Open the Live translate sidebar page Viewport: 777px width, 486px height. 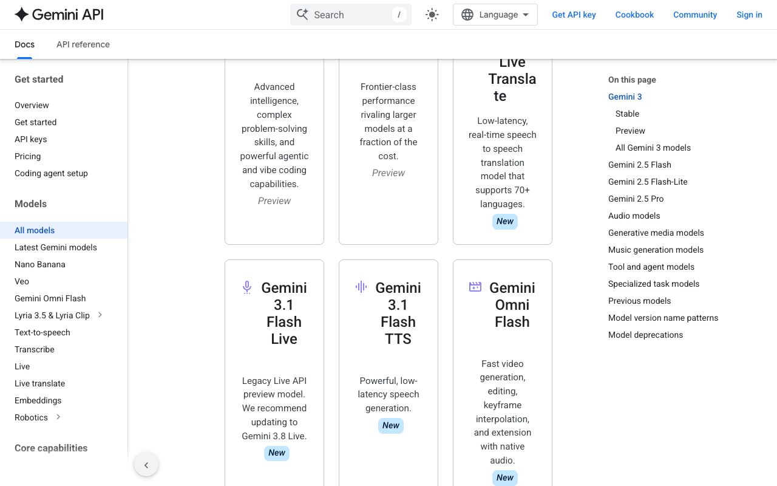click(x=39, y=383)
